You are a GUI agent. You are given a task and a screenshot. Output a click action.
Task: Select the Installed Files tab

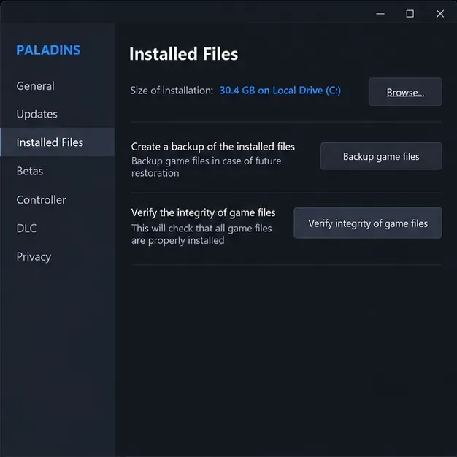pyautogui.click(x=57, y=142)
